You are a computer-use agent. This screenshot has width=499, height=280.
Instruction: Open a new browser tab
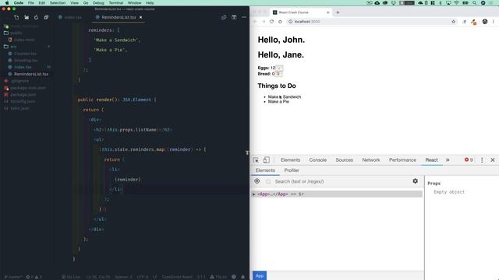[x=338, y=12]
